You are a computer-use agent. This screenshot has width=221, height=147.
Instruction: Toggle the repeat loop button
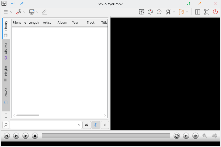[x=177, y=136]
